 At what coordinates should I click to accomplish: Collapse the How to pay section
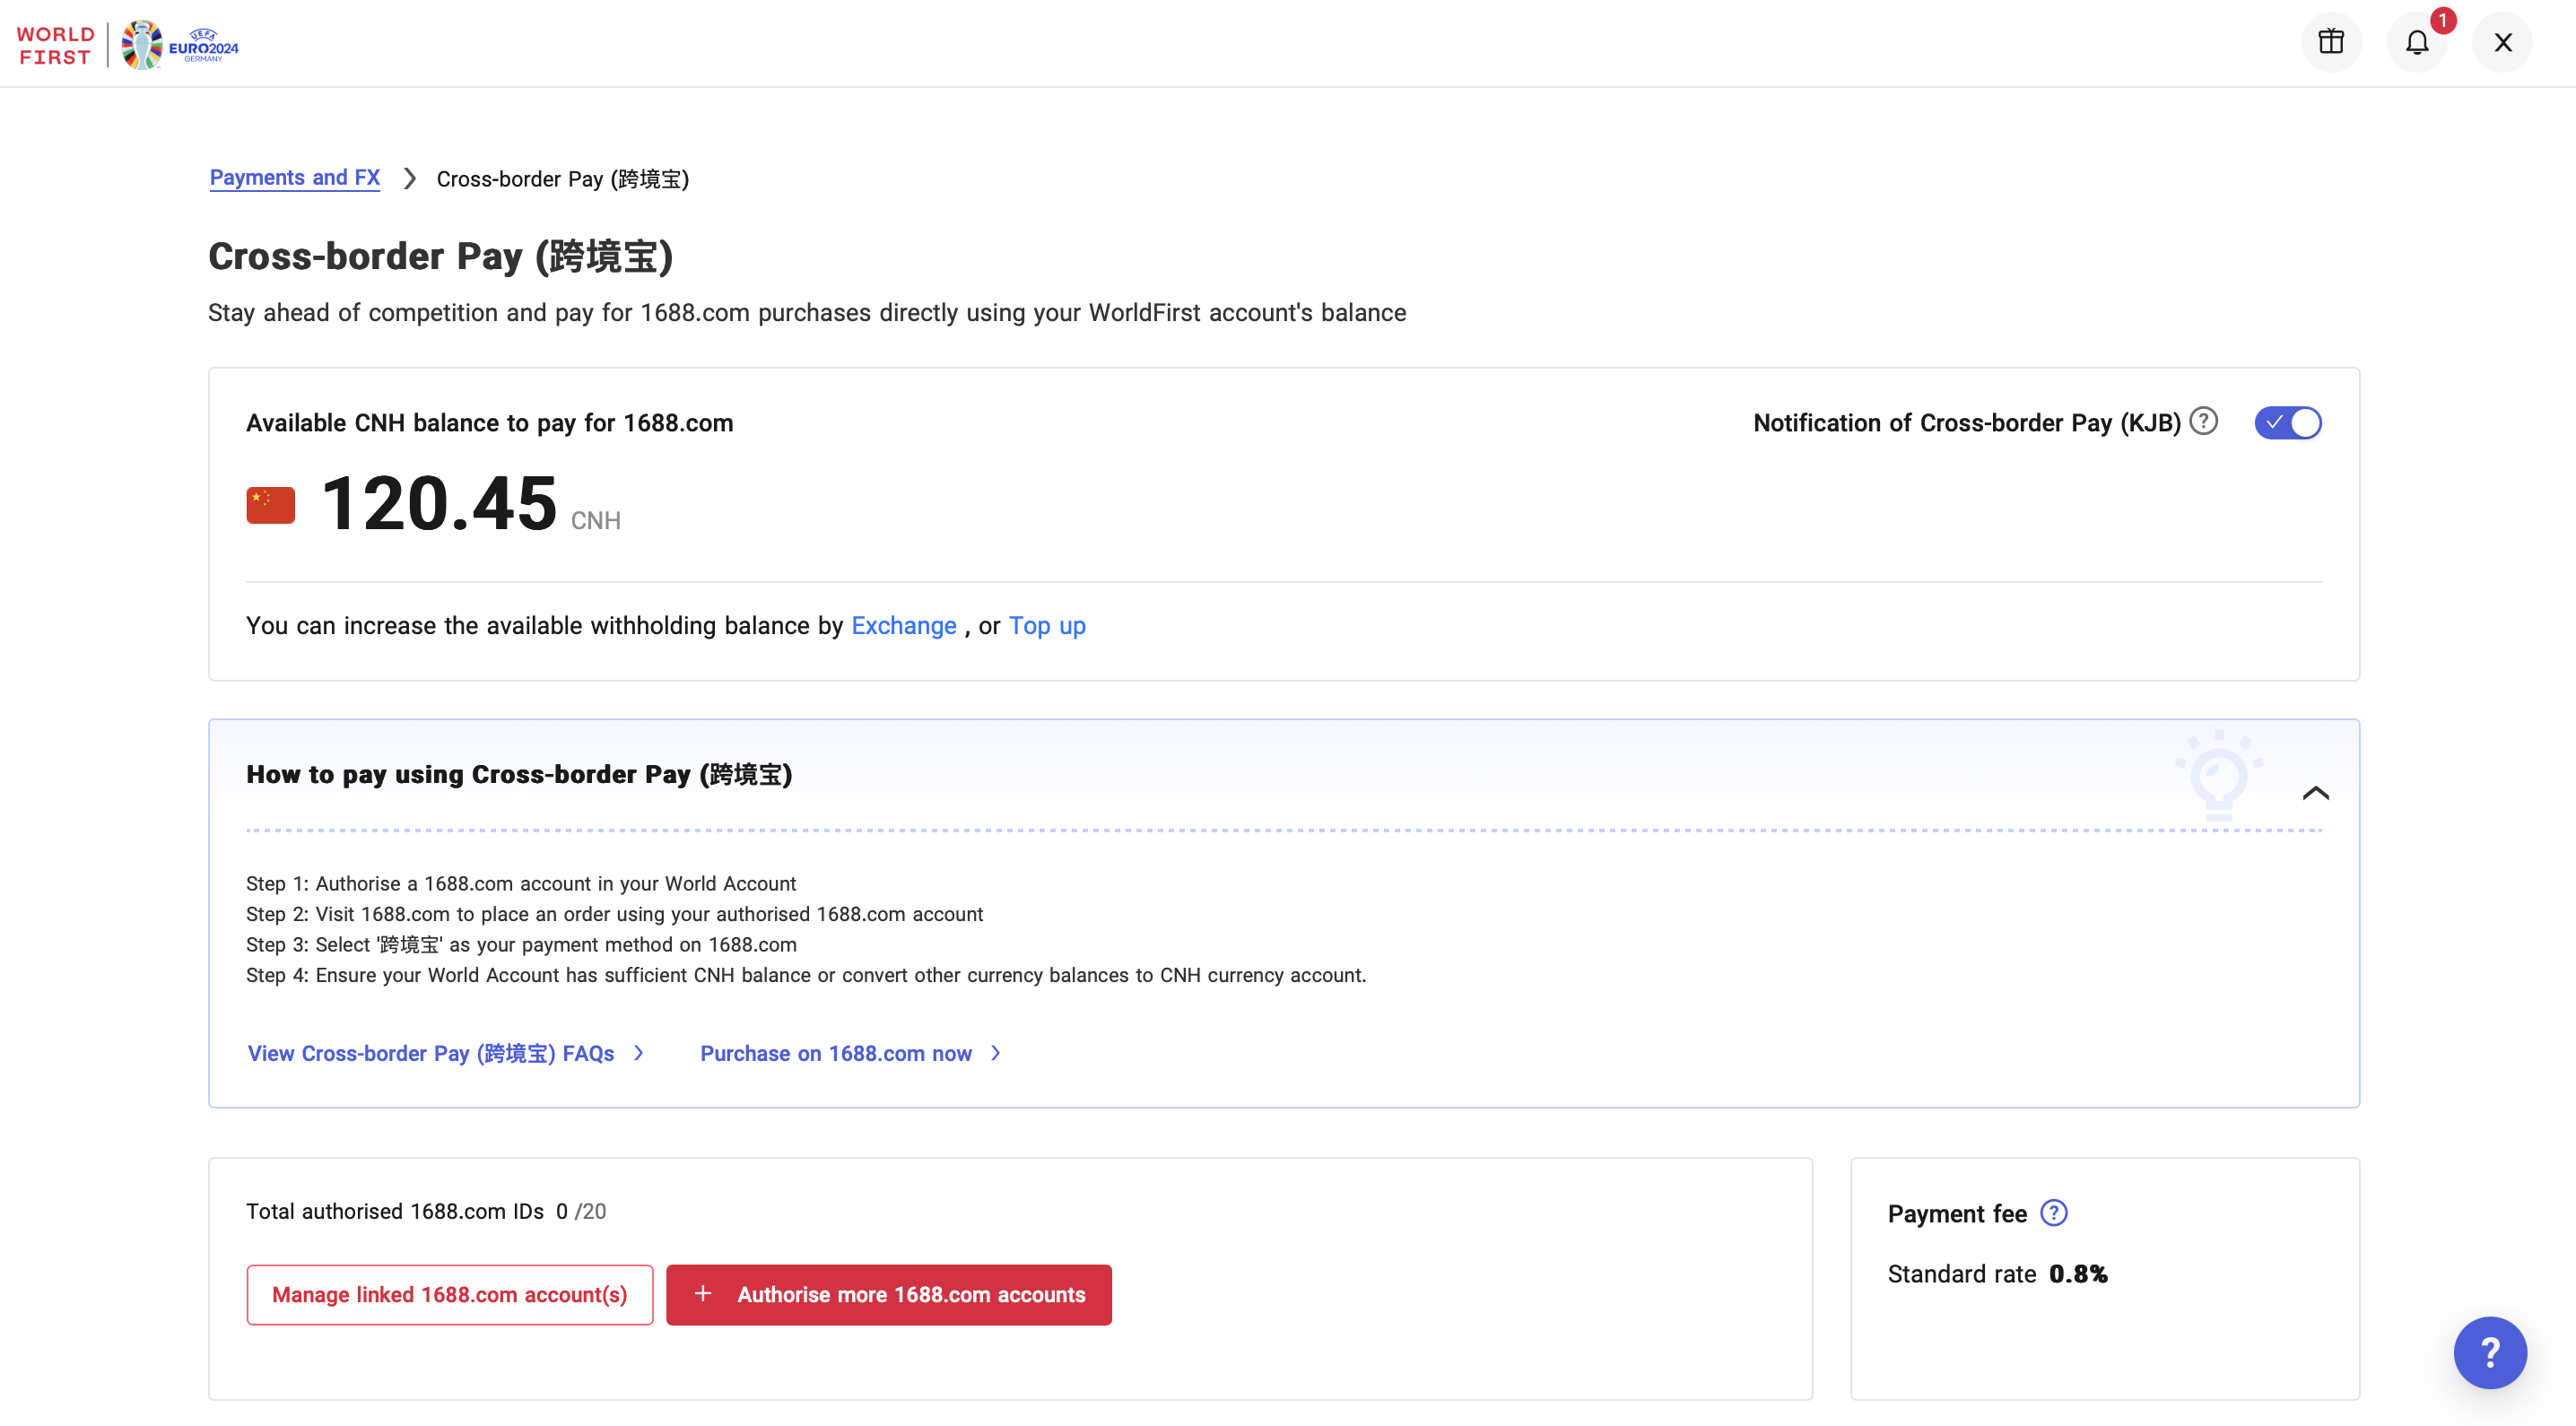[2315, 793]
